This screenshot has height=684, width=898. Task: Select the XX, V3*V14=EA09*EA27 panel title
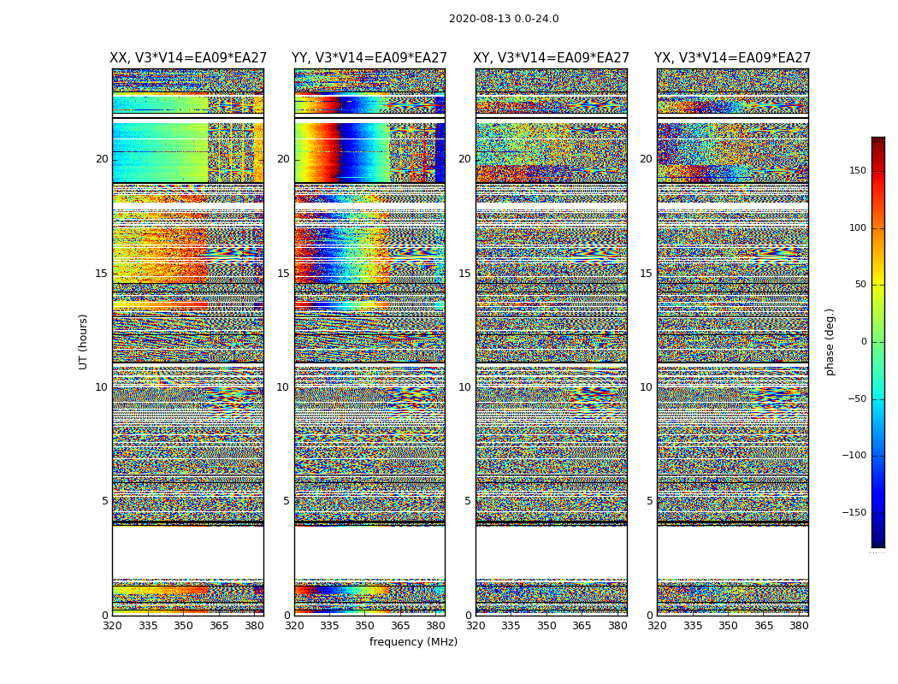tap(188, 58)
